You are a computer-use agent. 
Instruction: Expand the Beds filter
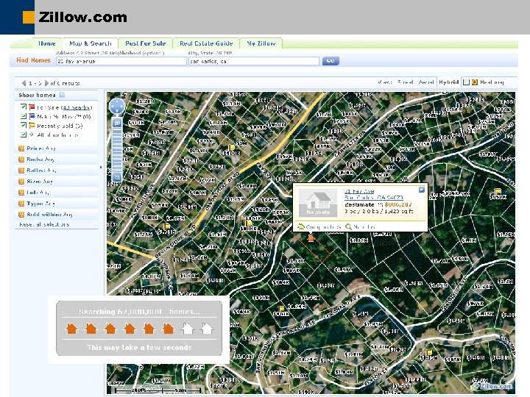tap(56, 160)
